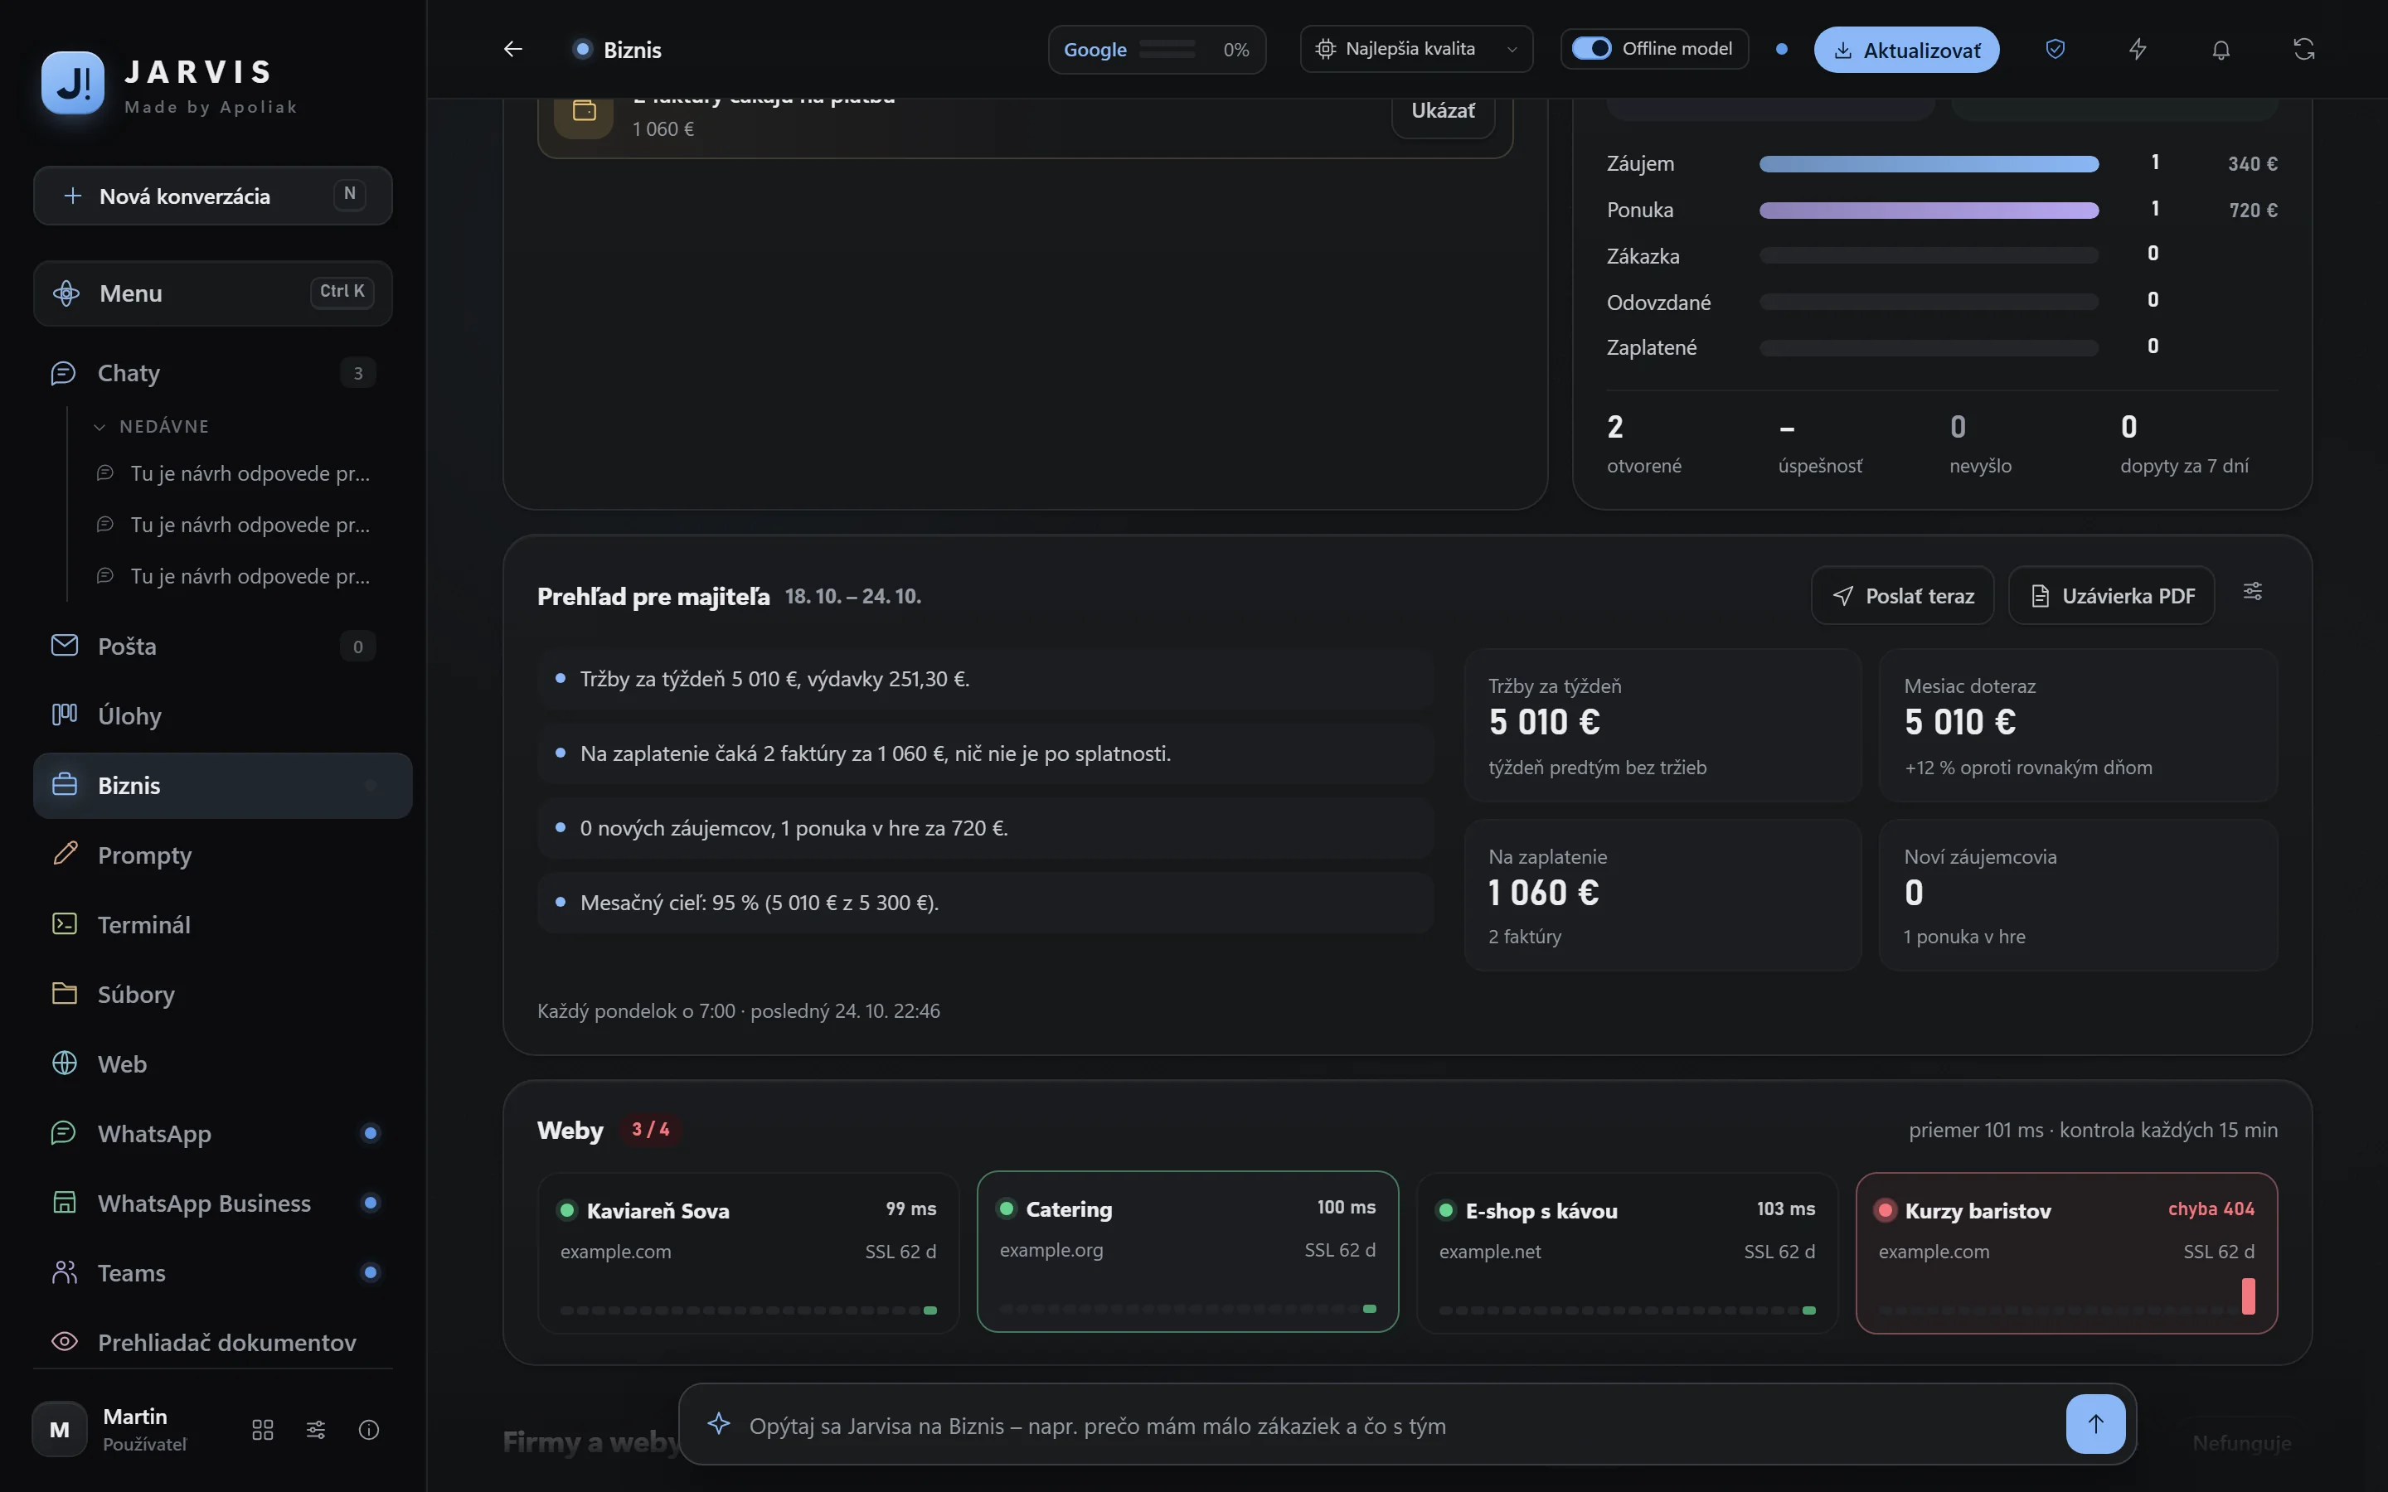
Task: Click the Google usage progress bar
Action: [1167, 50]
